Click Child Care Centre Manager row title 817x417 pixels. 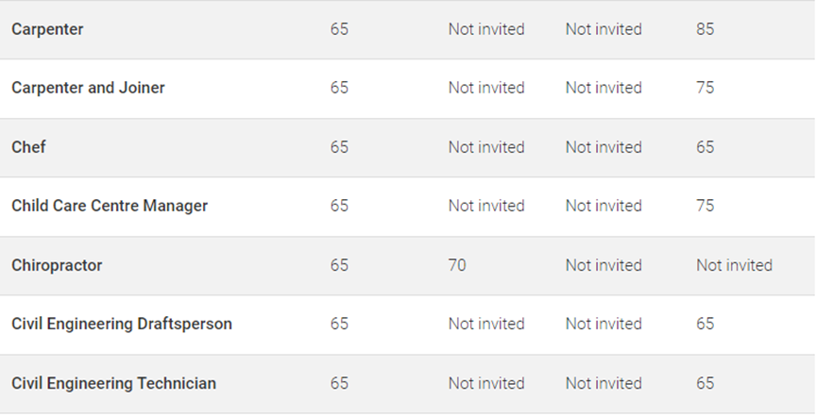[110, 206]
